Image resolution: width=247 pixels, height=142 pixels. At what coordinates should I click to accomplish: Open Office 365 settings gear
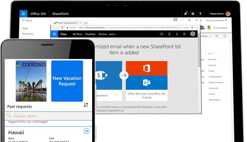pyautogui.click(x=193, y=14)
